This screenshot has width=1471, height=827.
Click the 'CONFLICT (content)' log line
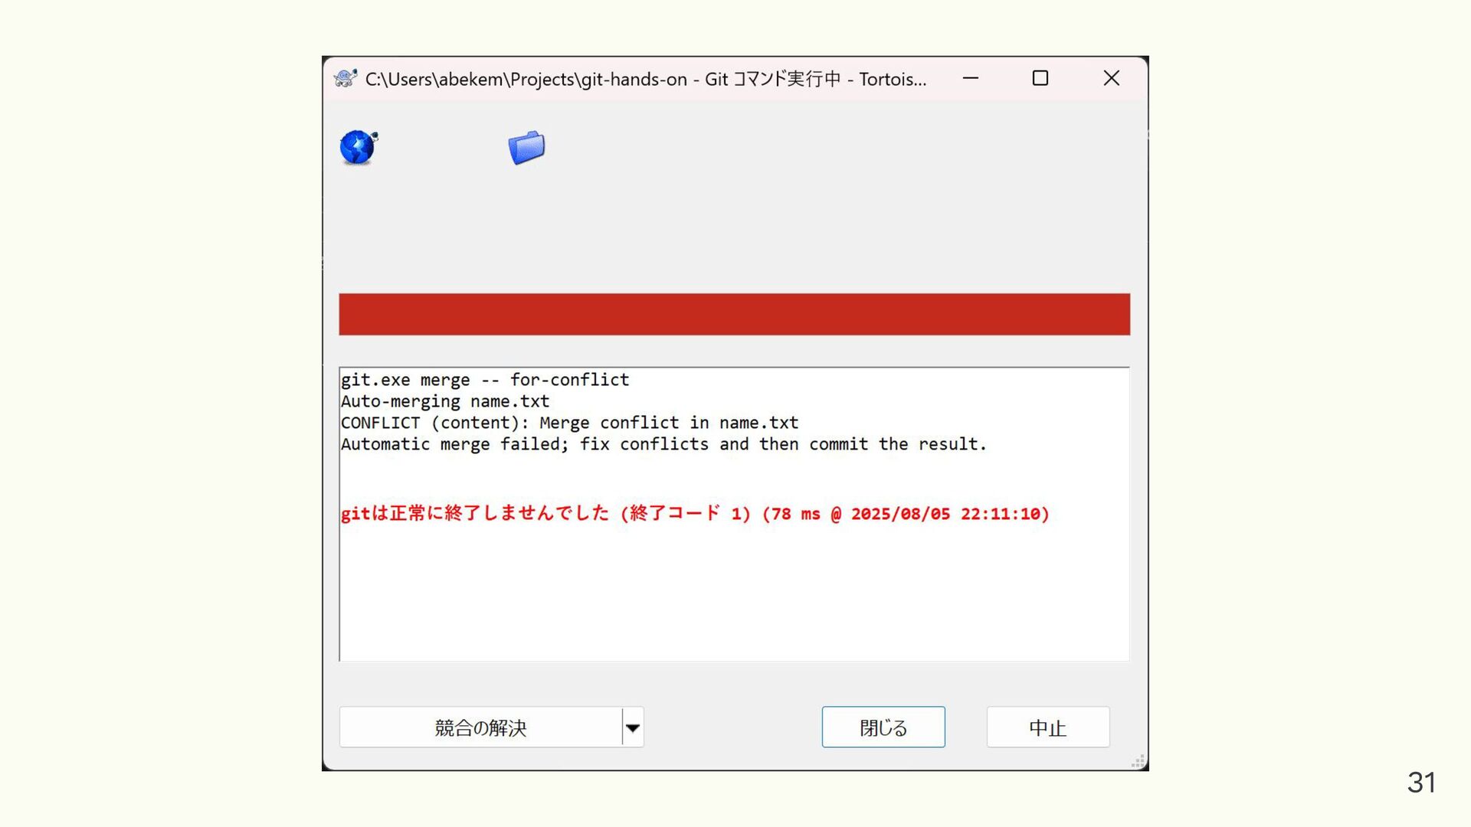(x=569, y=423)
